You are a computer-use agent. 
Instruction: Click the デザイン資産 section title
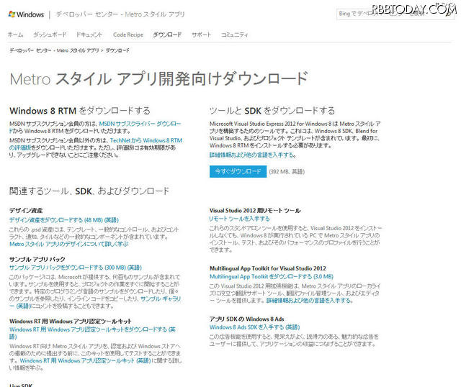pyautogui.click(x=26, y=211)
